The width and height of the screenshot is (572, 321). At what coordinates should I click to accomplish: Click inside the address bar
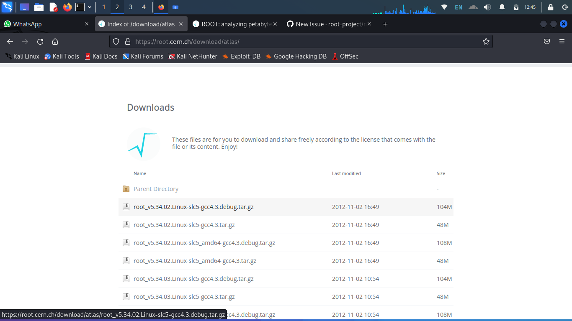(251, 41)
